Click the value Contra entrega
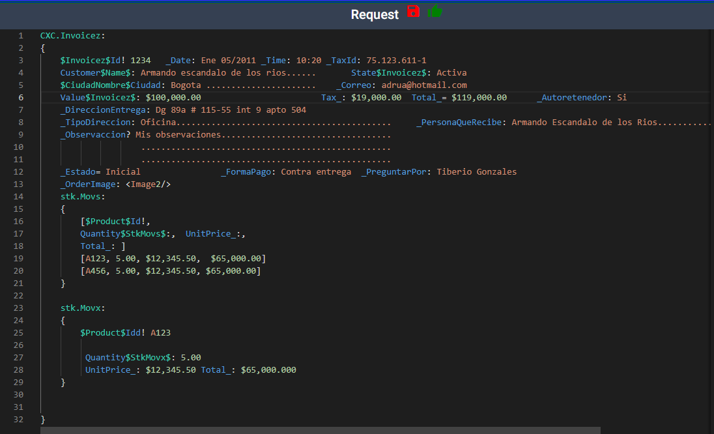Viewport: 714px width, 434px height. pos(316,171)
